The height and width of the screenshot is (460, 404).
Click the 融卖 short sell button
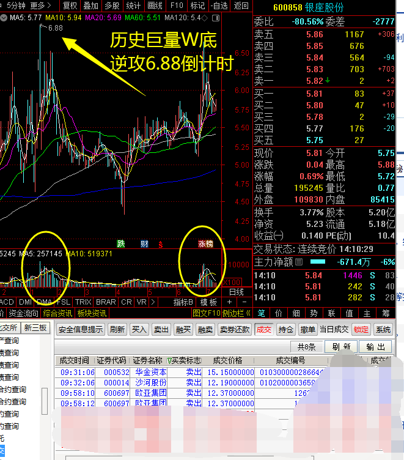tap(205, 330)
